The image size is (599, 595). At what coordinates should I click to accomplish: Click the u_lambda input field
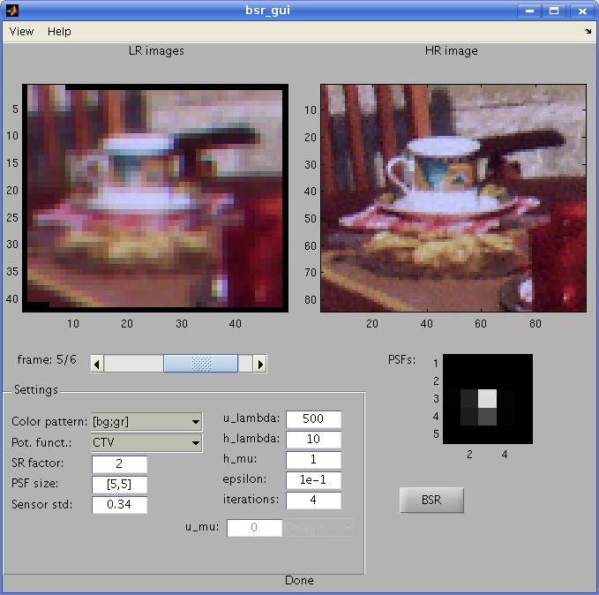[313, 418]
